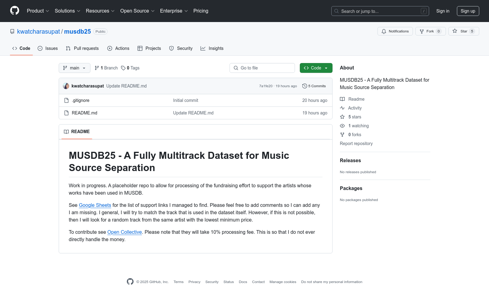Open the README.md file
The height and width of the screenshot is (306, 489).
pyautogui.click(x=84, y=113)
